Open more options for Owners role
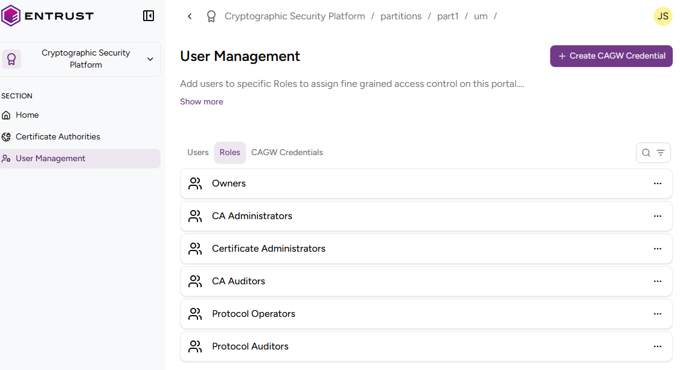This screenshot has width=680, height=370. click(x=657, y=183)
